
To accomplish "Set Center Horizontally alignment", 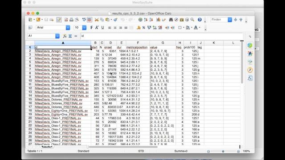I will 115,28.
